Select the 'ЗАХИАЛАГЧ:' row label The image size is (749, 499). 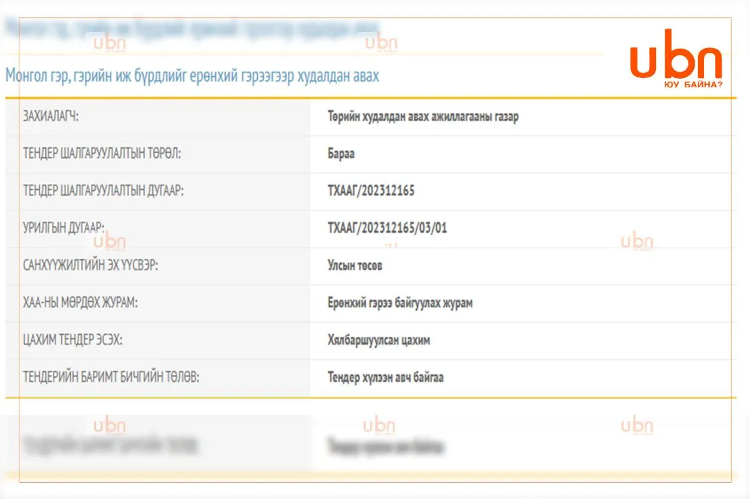pyautogui.click(x=51, y=117)
